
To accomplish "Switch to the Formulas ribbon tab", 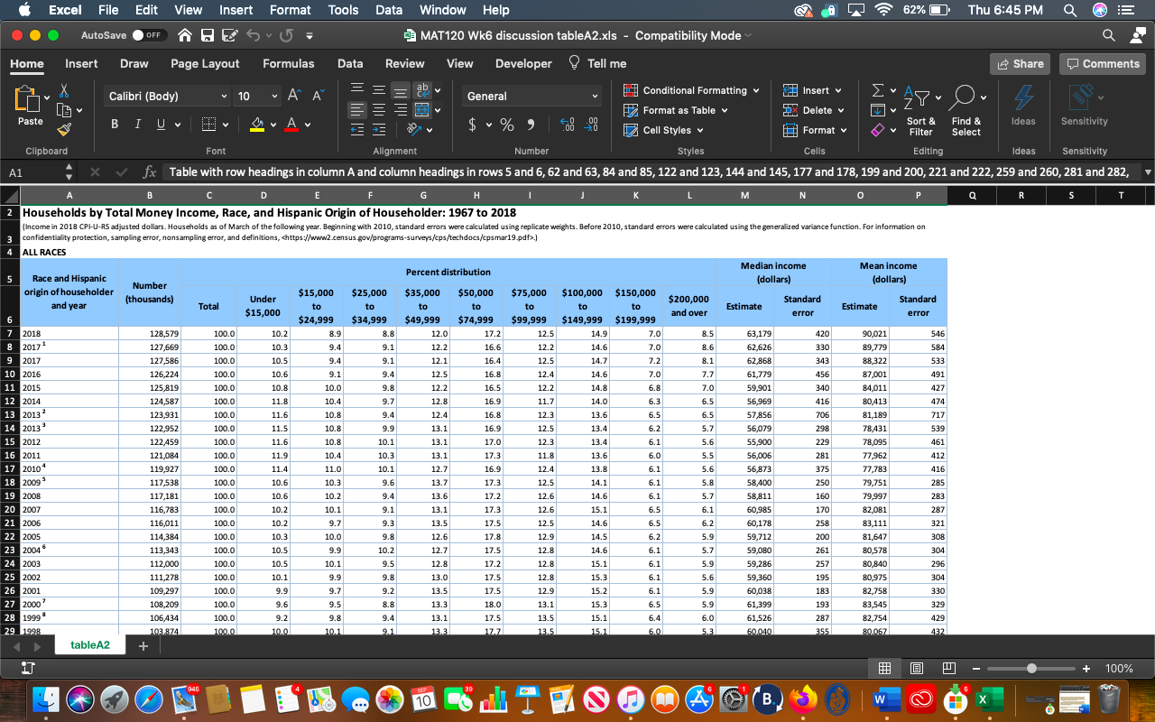I will point(288,63).
